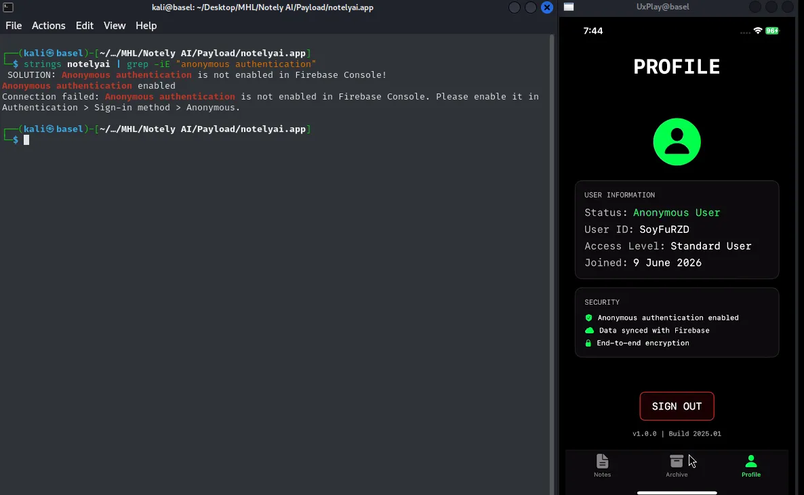
Task: Click the PROFILE heading
Action: [677, 66]
